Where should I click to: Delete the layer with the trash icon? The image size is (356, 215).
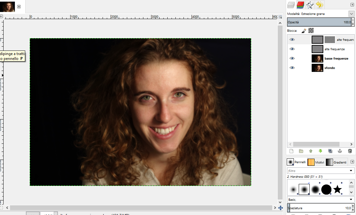(x=350, y=151)
